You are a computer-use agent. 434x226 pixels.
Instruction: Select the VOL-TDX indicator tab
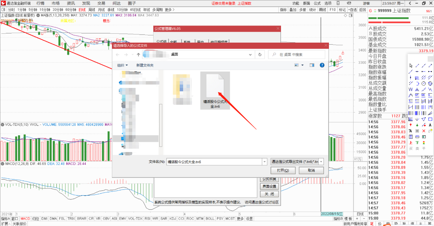tap(135, 219)
